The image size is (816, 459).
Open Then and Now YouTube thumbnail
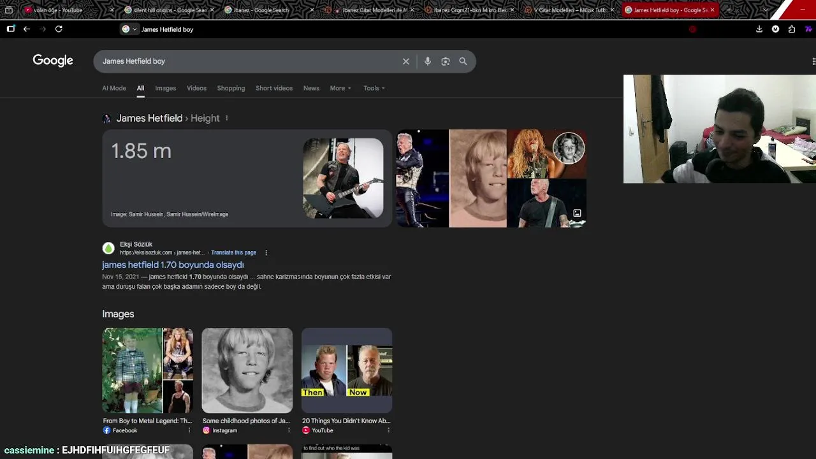[347, 370]
